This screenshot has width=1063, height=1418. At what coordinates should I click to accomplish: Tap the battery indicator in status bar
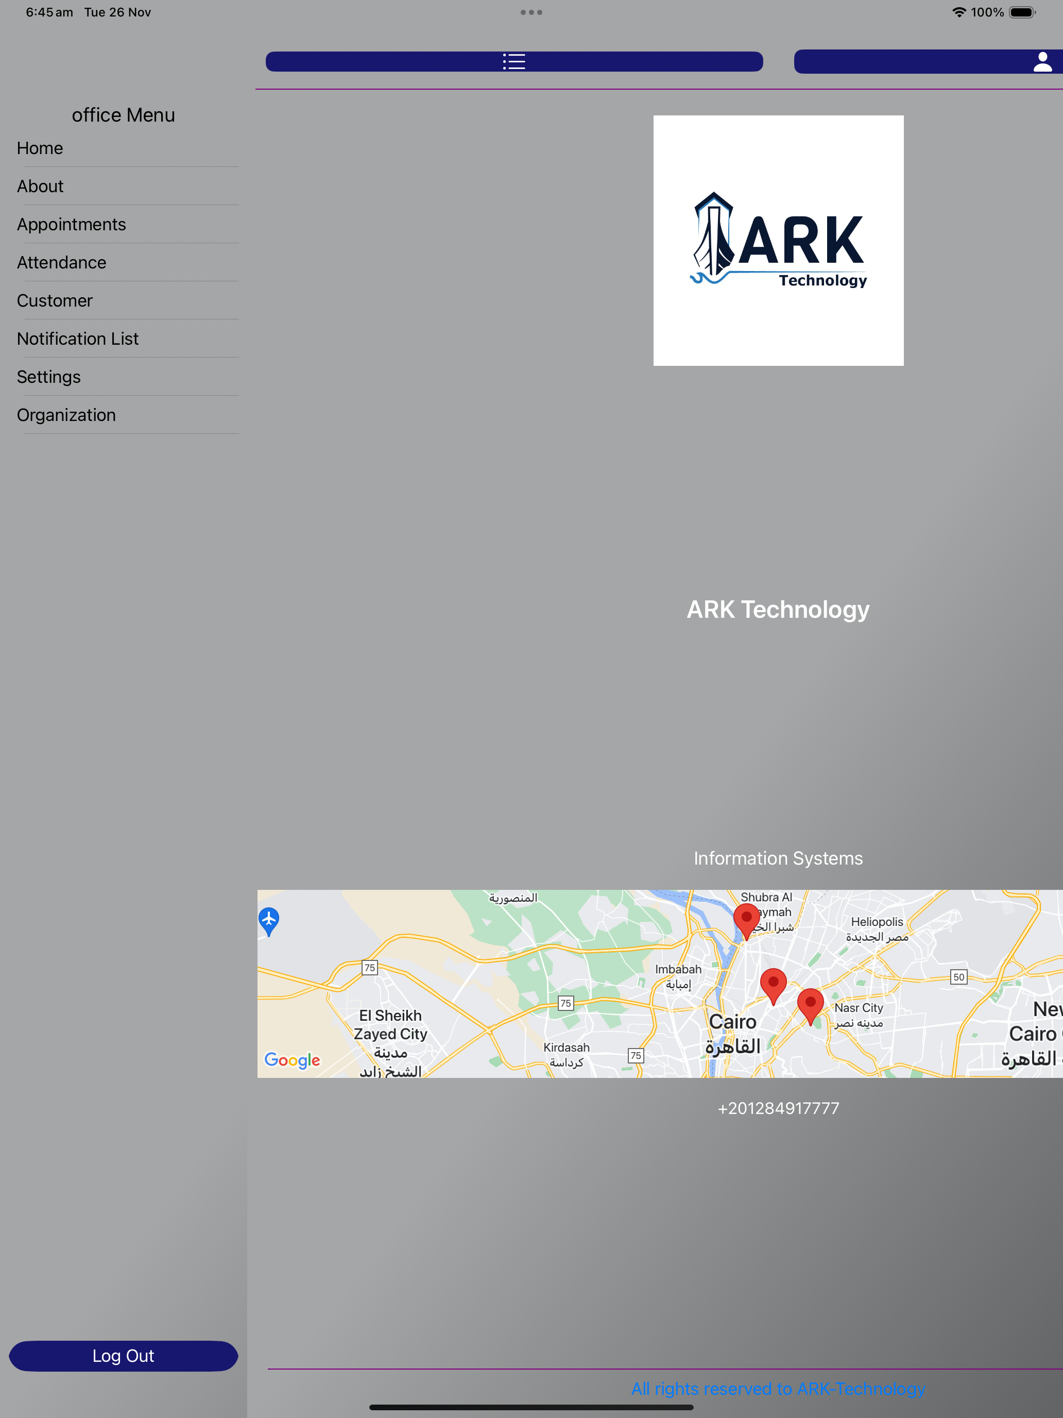(x=1022, y=12)
